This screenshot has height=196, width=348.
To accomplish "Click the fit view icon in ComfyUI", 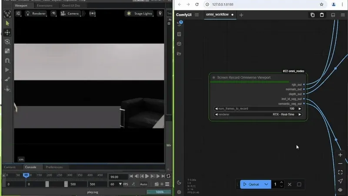I will [x=340, y=172].
